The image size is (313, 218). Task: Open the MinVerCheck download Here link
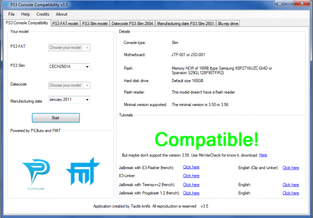(263, 155)
